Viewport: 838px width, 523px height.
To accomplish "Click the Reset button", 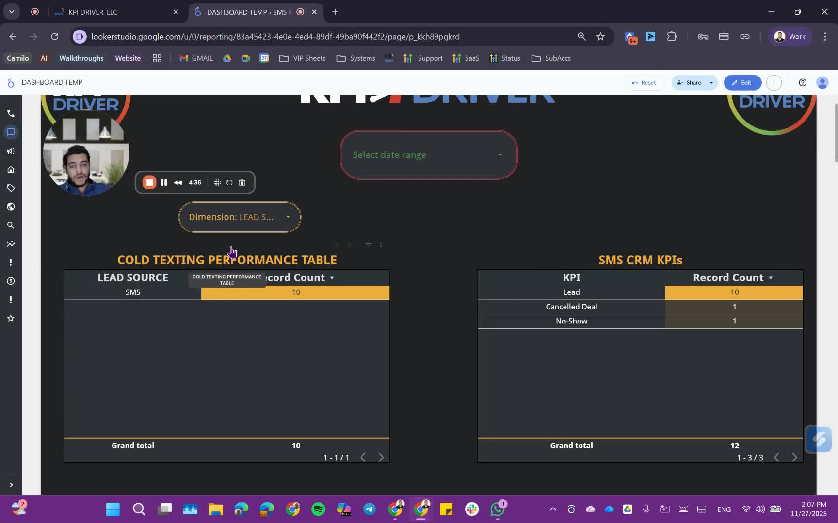I will point(644,83).
